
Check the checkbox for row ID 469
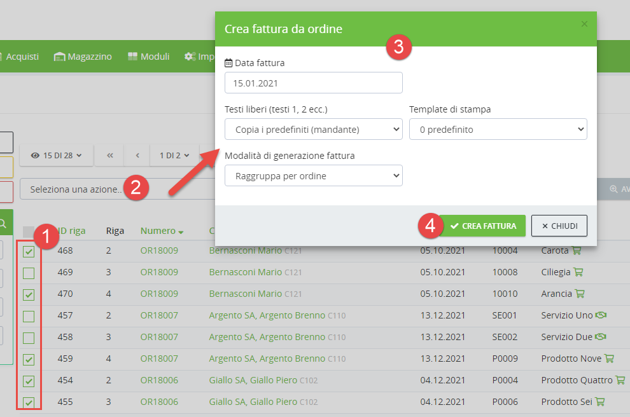[29, 273]
